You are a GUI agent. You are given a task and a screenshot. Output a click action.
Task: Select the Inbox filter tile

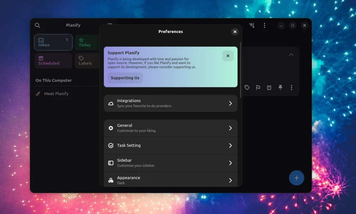click(x=53, y=42)
